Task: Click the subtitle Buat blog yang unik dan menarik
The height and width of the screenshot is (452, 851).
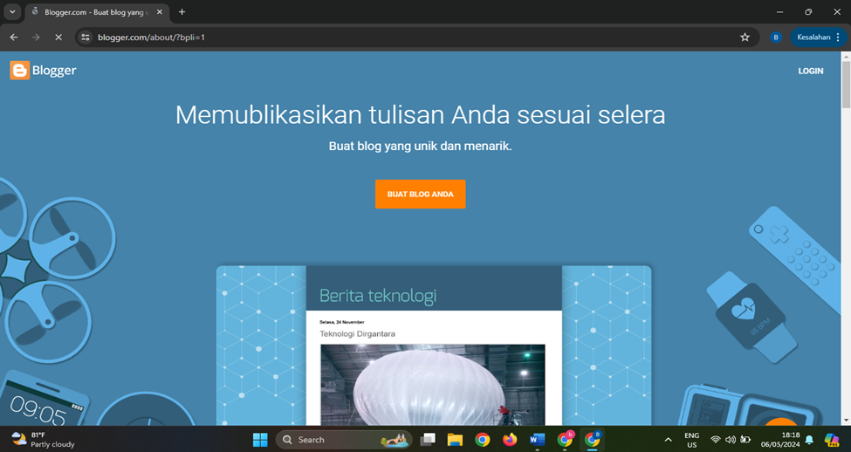Action: tap(420, 146)
